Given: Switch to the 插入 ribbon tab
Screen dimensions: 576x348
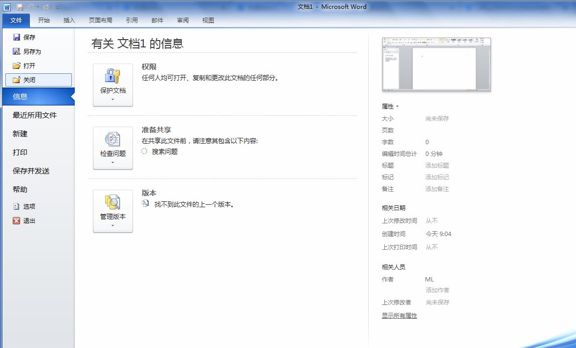Looking at the screenshot, I should click(x=69, y=21).
